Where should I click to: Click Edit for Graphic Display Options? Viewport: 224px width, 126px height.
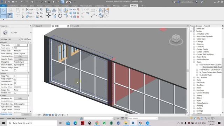21,59
